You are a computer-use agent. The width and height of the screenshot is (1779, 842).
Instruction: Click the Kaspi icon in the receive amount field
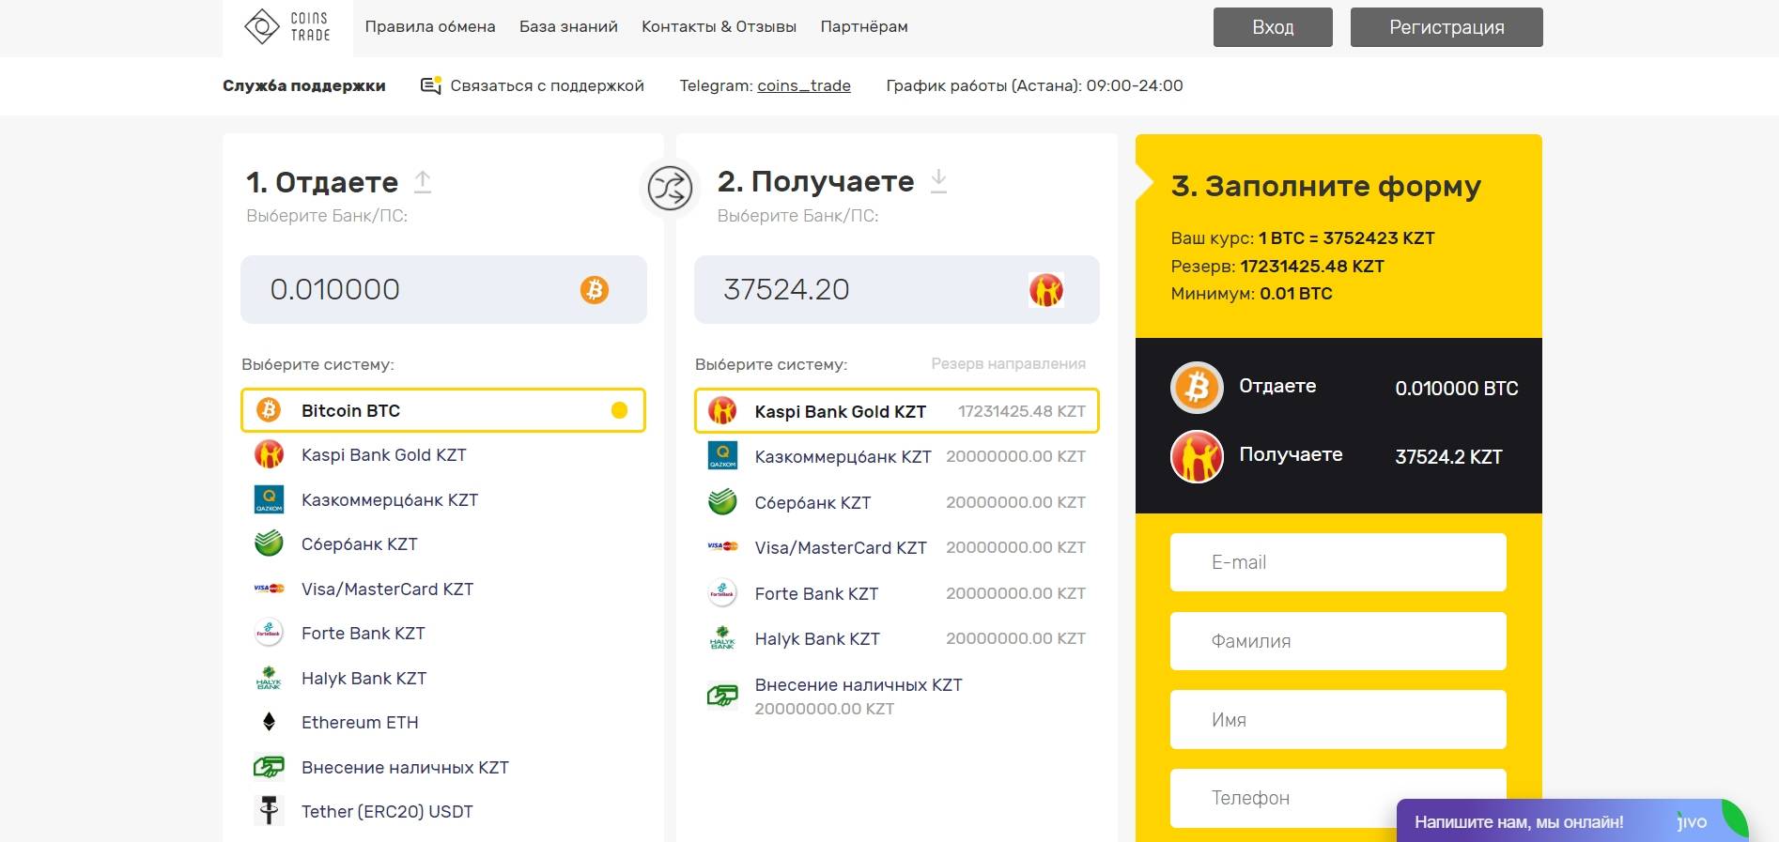pyautogui.click(x=1045, y=290)
